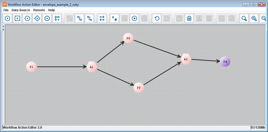
Task: Click the greyed-out pause button
Action: [144, 18]
